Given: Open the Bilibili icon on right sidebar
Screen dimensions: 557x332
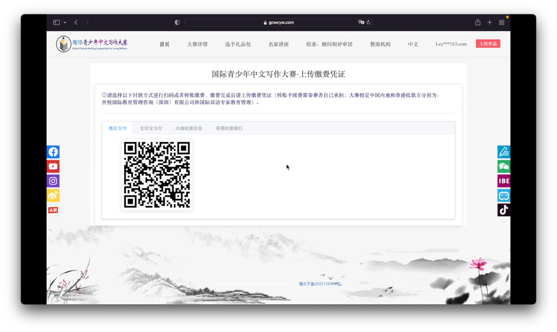Looking at the screenshot, I should tap(504, 195).
